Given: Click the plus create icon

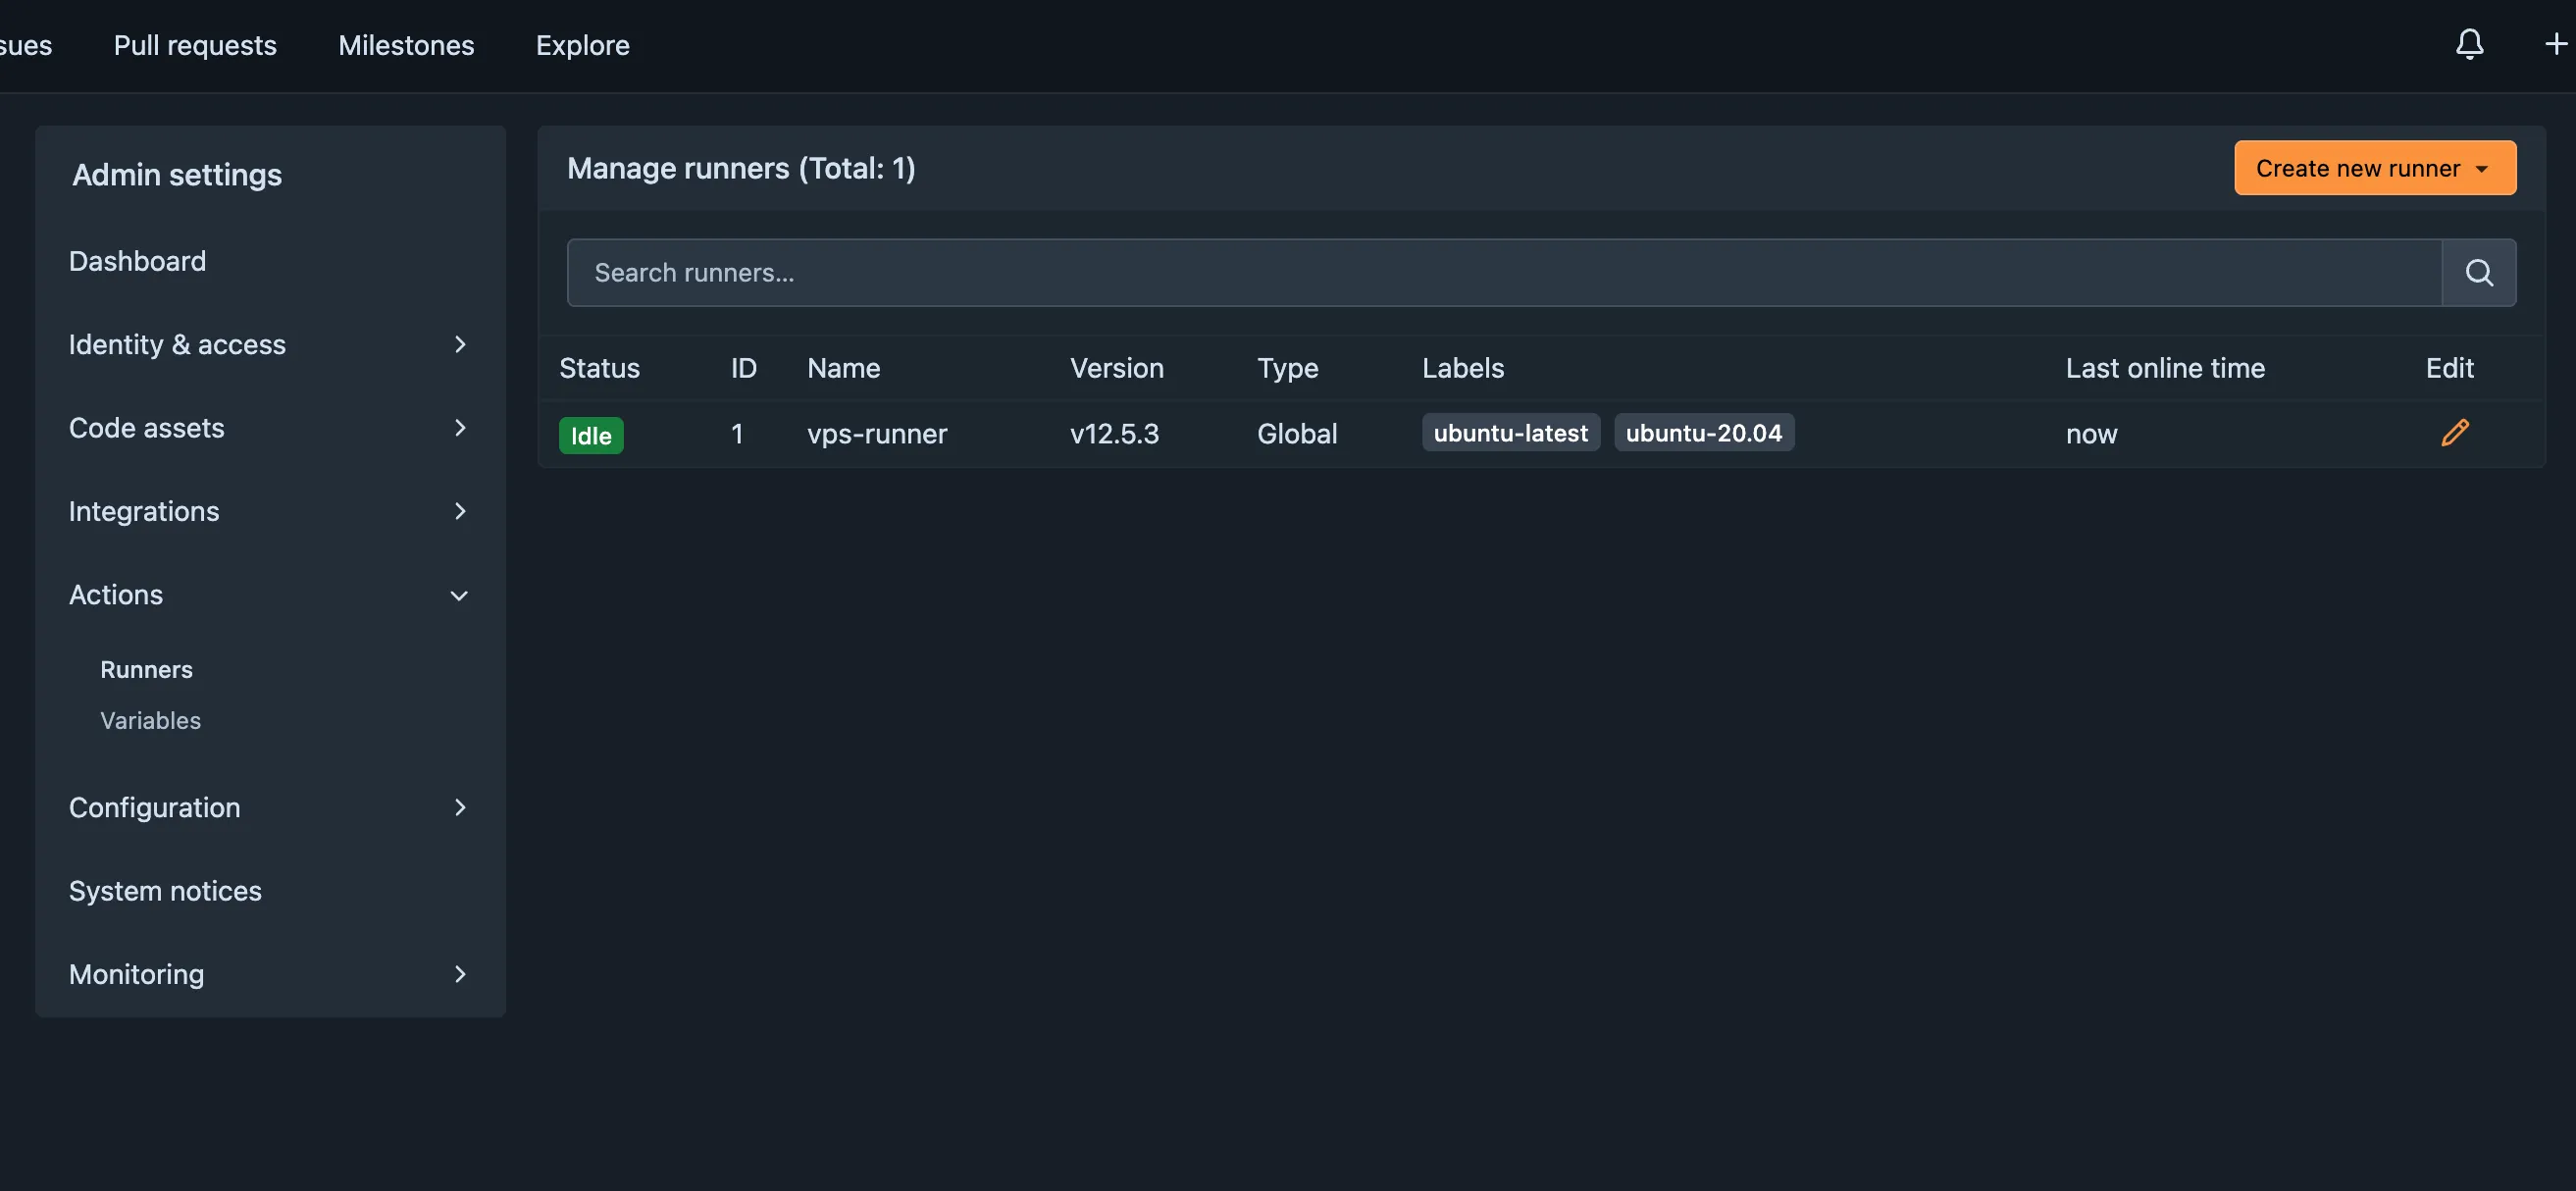Looking at the screenshot, I should (x=2554, y=44).
